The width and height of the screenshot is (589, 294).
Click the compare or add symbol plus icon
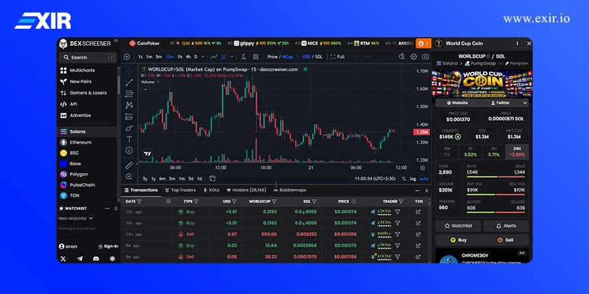pyautogui.click(x=126, y=57)
